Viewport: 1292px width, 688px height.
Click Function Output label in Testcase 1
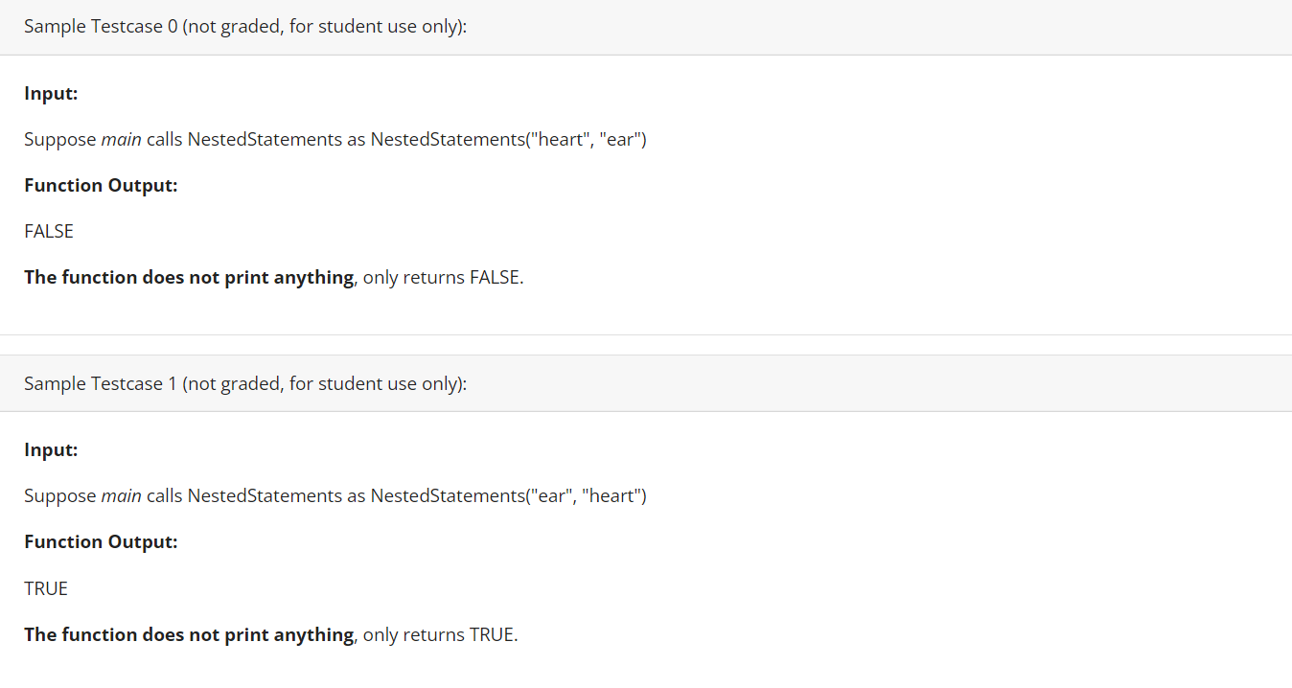coord(101,542)
